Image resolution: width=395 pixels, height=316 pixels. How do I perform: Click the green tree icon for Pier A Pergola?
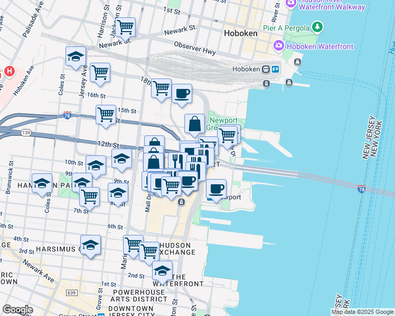coord(317,27)
